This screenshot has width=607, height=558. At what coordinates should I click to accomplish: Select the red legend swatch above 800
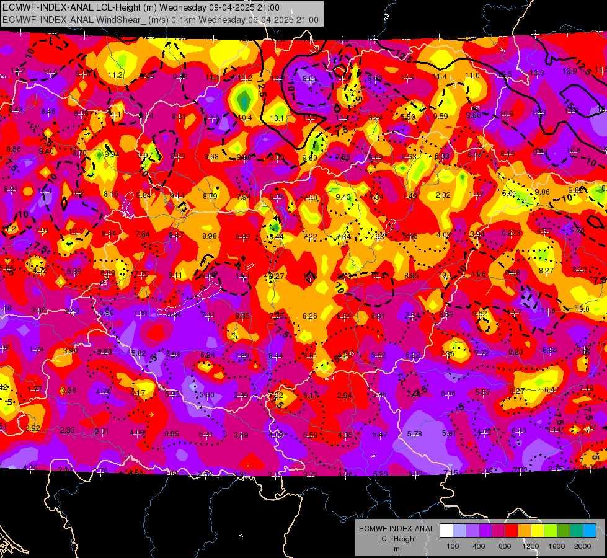tap(512, 530)
